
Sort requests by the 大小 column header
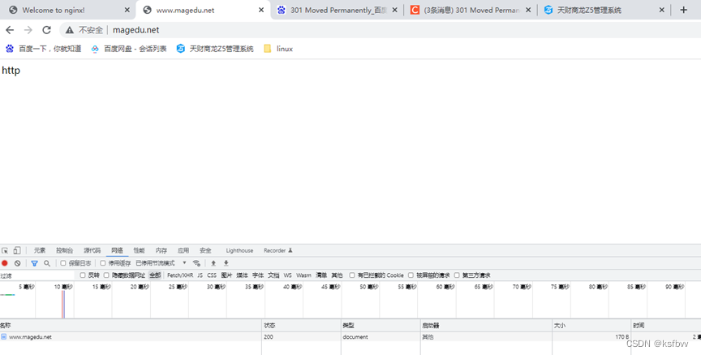[x=591, y=326]
